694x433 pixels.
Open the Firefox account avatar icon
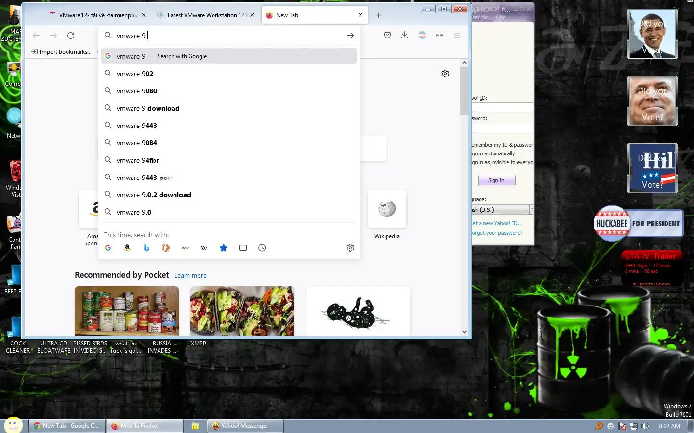422,35
